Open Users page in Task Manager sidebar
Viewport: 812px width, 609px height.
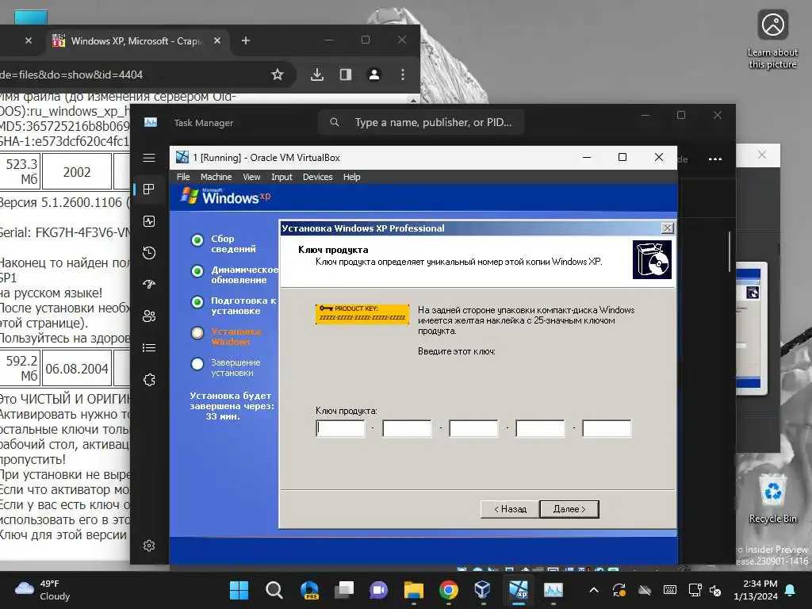coord(149,316)
